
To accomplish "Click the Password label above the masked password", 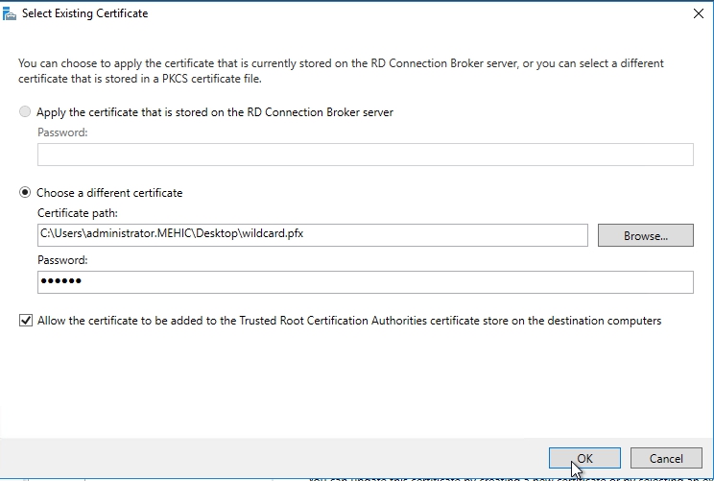I will pos(62,260).
